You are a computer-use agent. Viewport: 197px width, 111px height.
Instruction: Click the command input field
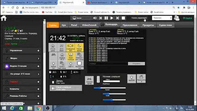[x=108, y=64]
